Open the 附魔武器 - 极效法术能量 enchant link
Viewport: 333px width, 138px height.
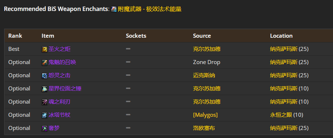point(150,9)
